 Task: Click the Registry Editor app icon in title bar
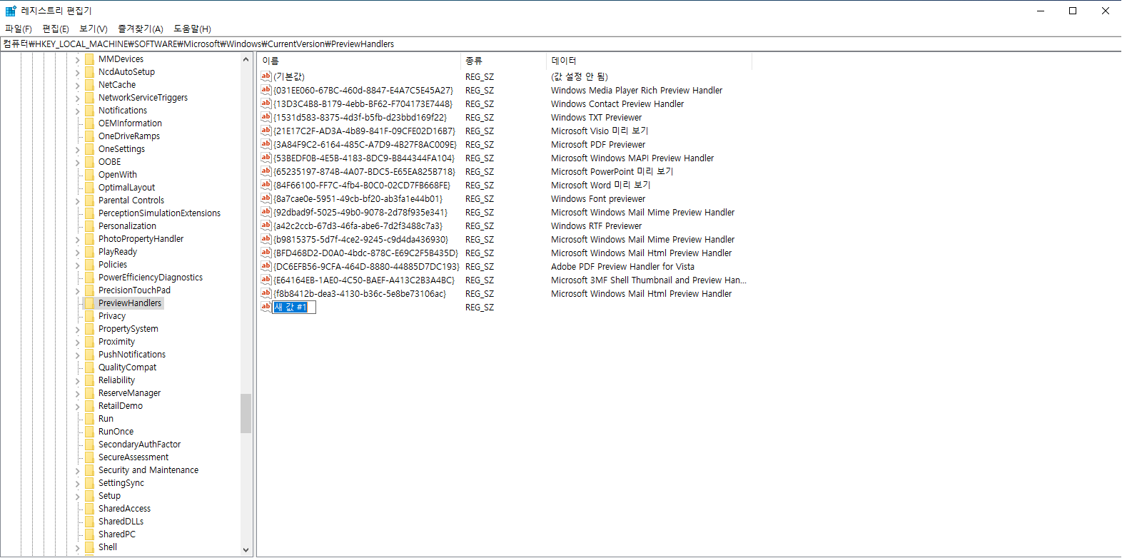tap(11, 11)
